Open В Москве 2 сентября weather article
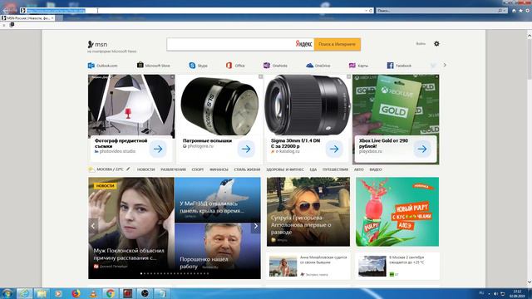Screen dimensions: 532x299 pos(397,266)
